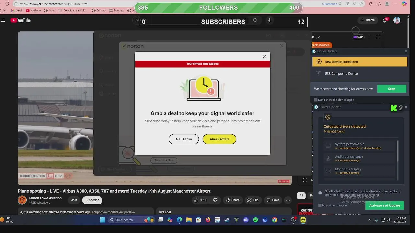Open Spotify from the taskbar

(x=255, y=220)
